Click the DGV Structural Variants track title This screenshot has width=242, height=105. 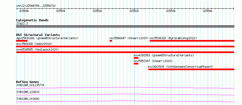click(x=38, y=35)
